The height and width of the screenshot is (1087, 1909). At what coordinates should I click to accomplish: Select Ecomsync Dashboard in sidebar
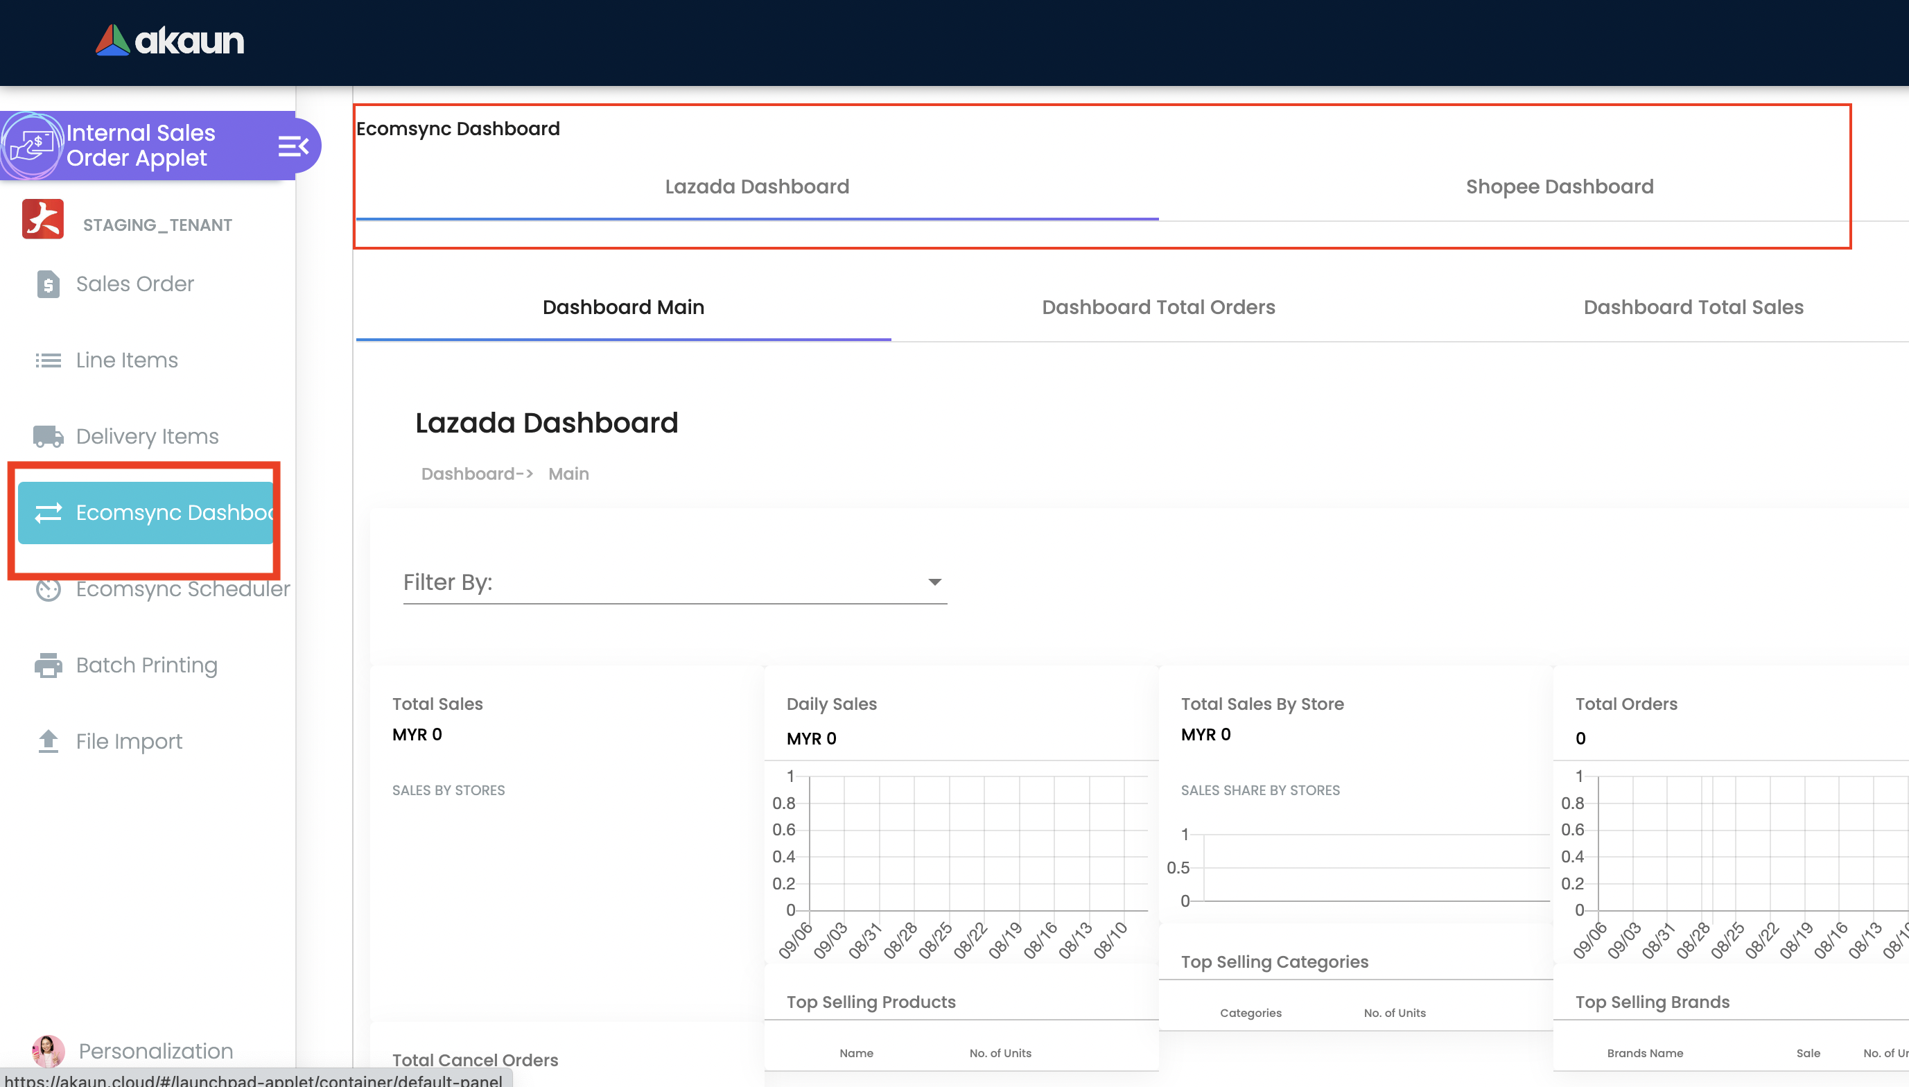(146, 513)
